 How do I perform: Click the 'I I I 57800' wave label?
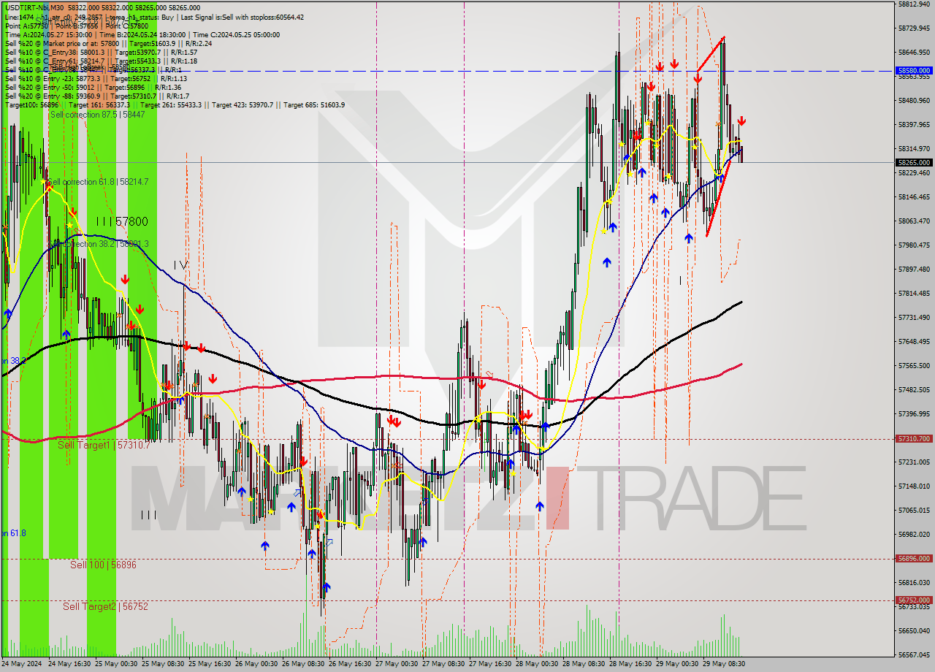tap(122, 221)
